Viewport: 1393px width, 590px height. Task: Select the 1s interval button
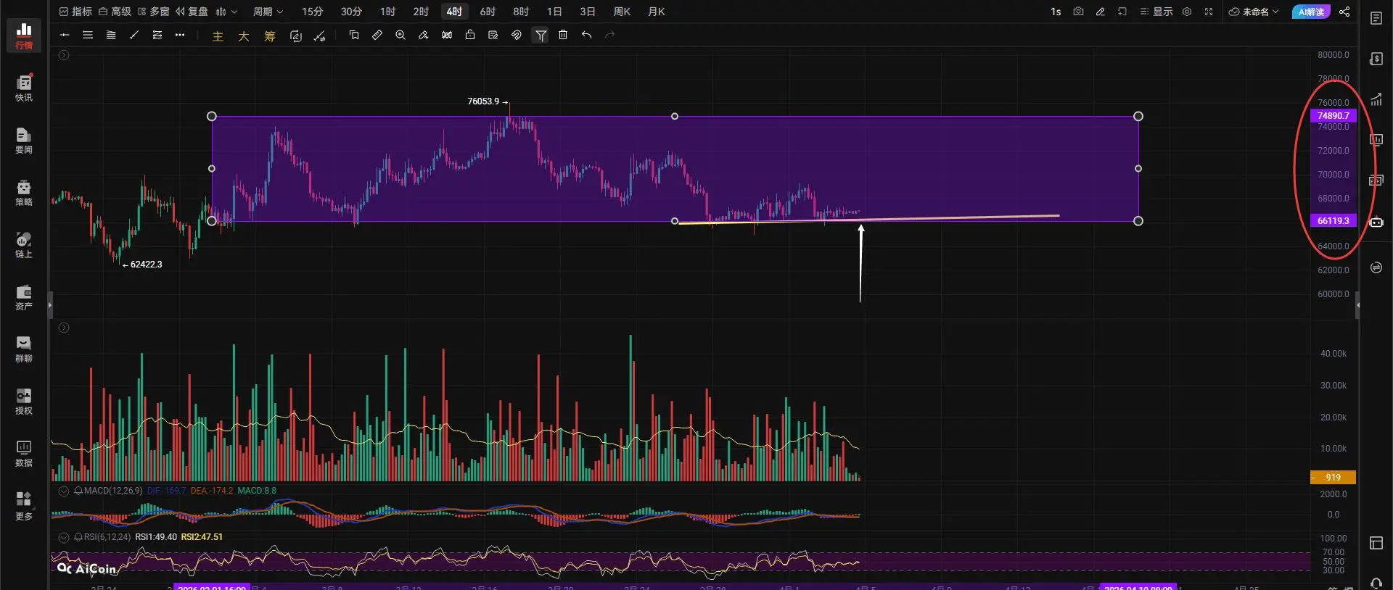click(1056, 12)
